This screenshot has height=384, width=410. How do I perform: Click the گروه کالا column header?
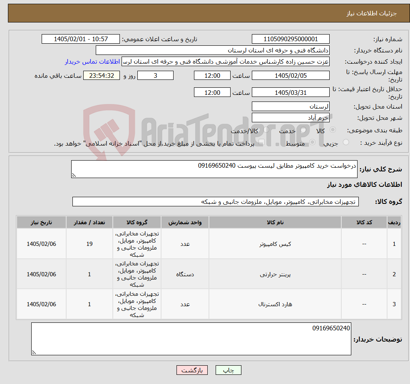(137, 222)
